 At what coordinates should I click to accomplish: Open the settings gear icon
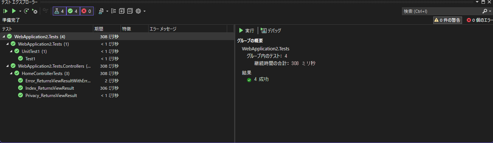click(138, 11)
